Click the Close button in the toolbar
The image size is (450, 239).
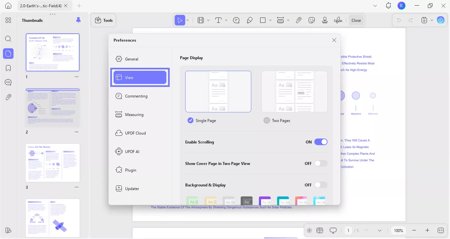click(x=356, y=20)
